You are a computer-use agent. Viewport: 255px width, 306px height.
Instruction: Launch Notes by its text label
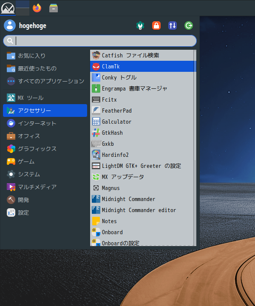tap(109, 221)
